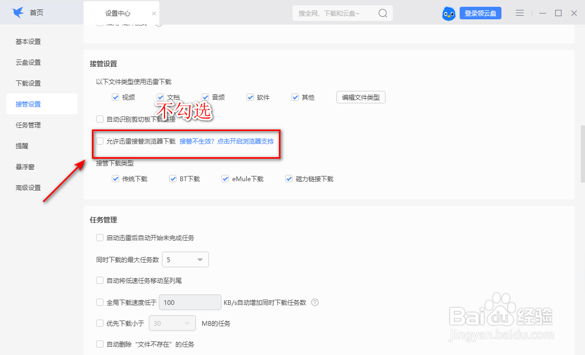Image resolution: width=585 pixels, height=355 pixels.
Task: Open the hamburger main menu icon
Action: pyautogui.click(x=520, y=13)
